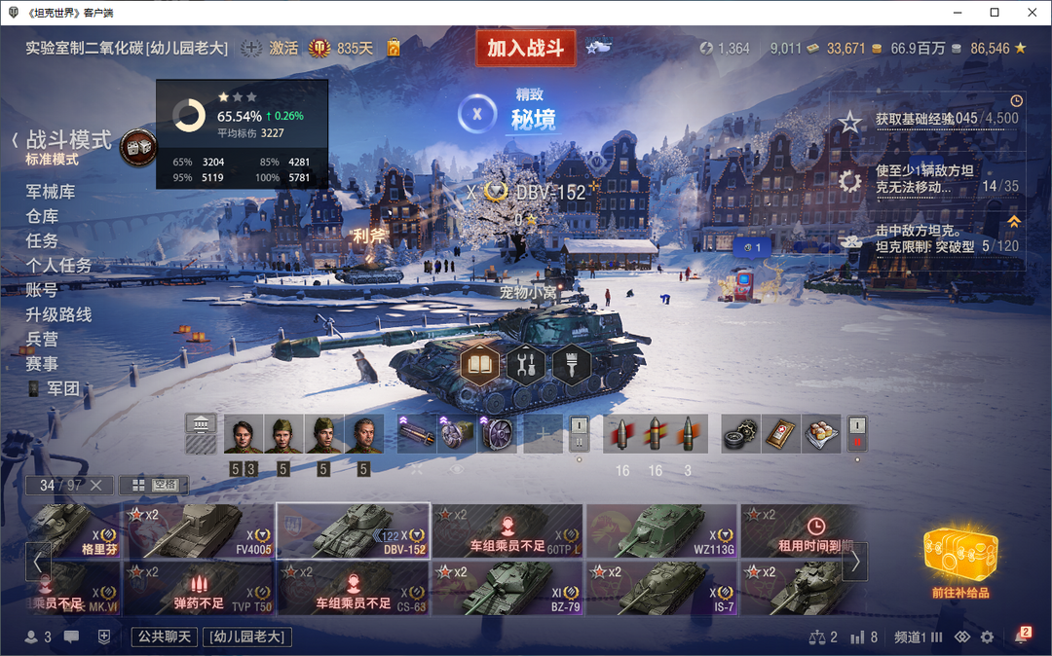Open the wrench and screwdriver equipment icon
This screenshot has width=1052, height=656.
526,366
